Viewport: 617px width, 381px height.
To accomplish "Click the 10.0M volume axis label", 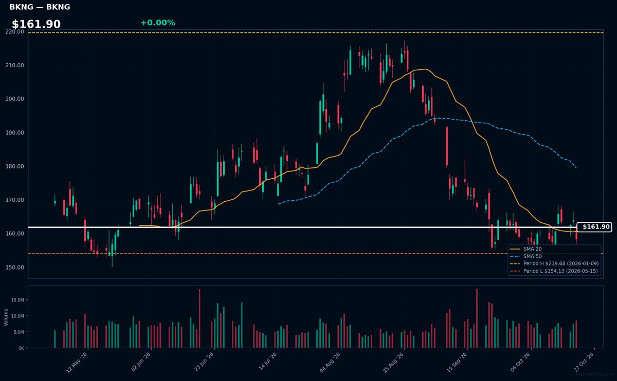I will (x=17, y=316).
